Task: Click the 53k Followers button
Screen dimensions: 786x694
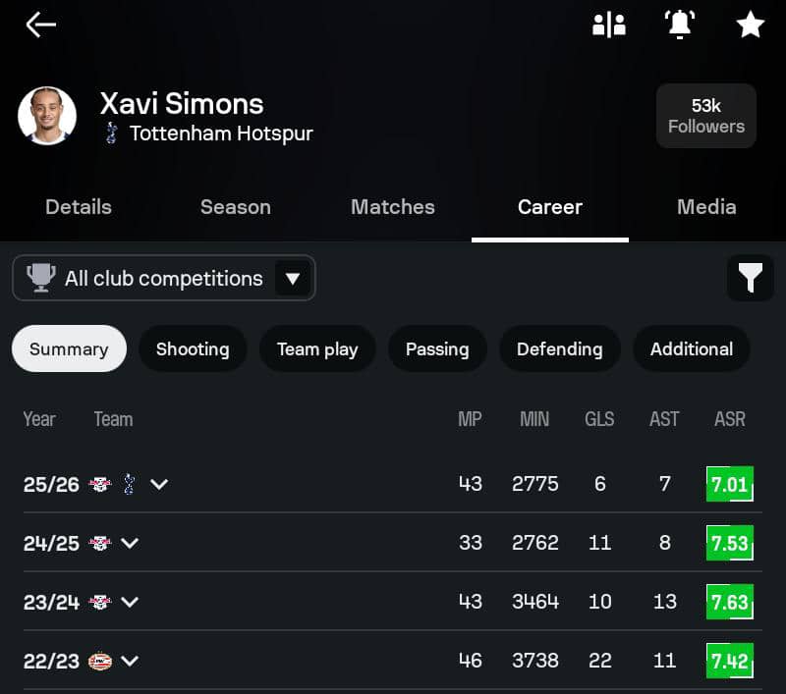Action: pyautogui.click(x=705, y=116)
